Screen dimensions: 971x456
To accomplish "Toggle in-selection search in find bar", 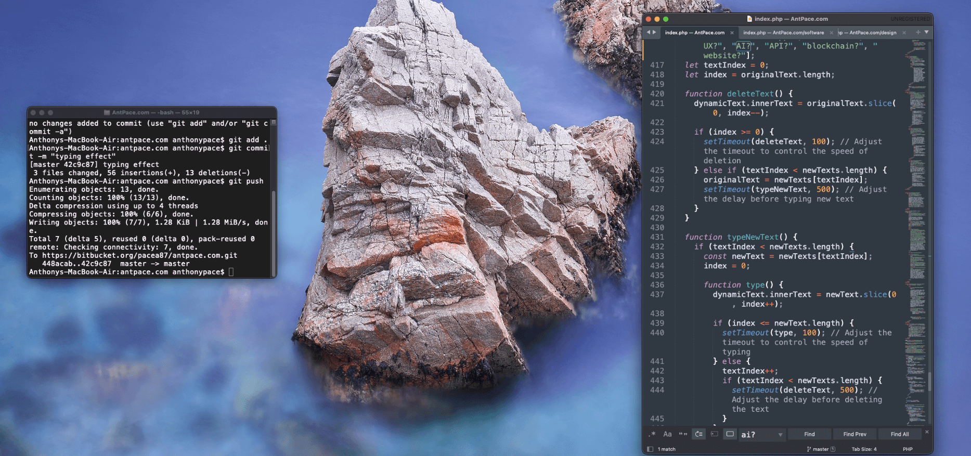I will (x=714, y=434).
